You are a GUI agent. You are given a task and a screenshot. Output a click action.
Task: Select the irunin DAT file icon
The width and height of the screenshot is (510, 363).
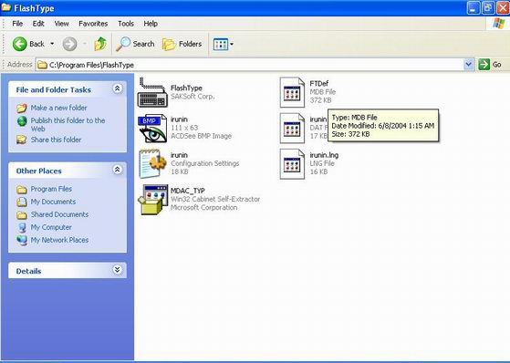tap(292, 128)
